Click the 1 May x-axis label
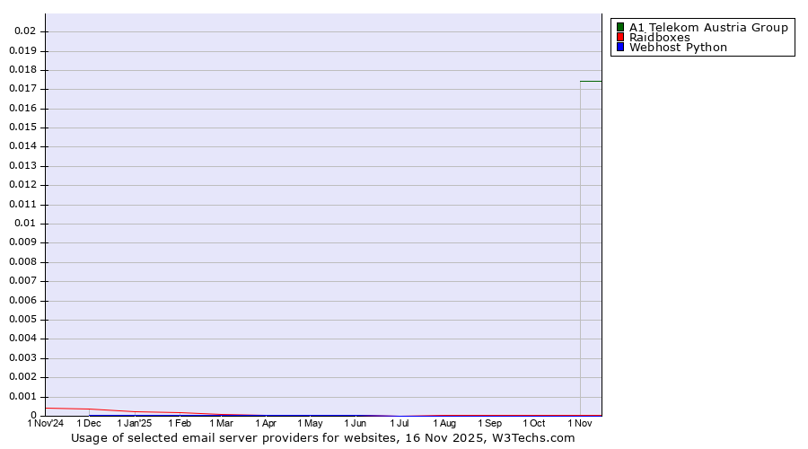The height and width of the screenshot is (449, 808). coord(311,423)
